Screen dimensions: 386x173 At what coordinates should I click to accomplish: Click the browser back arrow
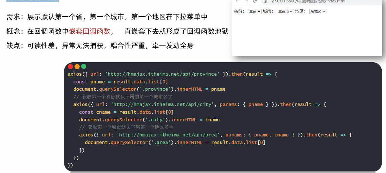click(238, 1)
